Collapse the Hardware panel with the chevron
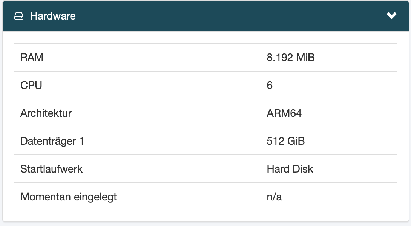 click(x=392, y=15)
